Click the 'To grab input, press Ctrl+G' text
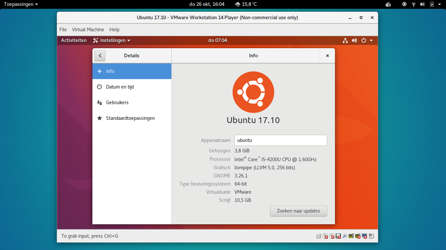This screenshot has width=446, height=250. tap(90, 236)
